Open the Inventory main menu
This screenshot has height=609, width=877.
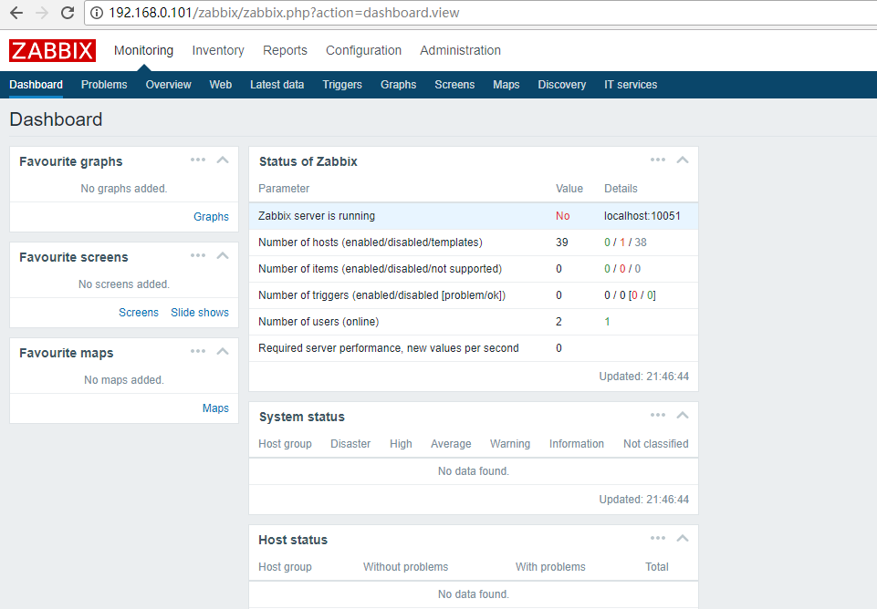(x=218, y=50)
